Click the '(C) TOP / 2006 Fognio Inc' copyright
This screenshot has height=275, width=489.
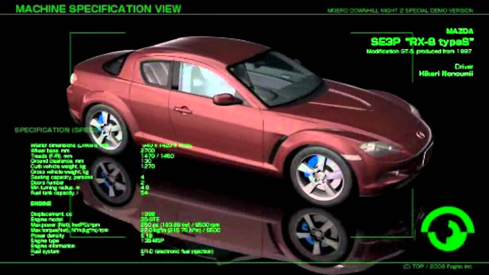(x=438, y=267)
